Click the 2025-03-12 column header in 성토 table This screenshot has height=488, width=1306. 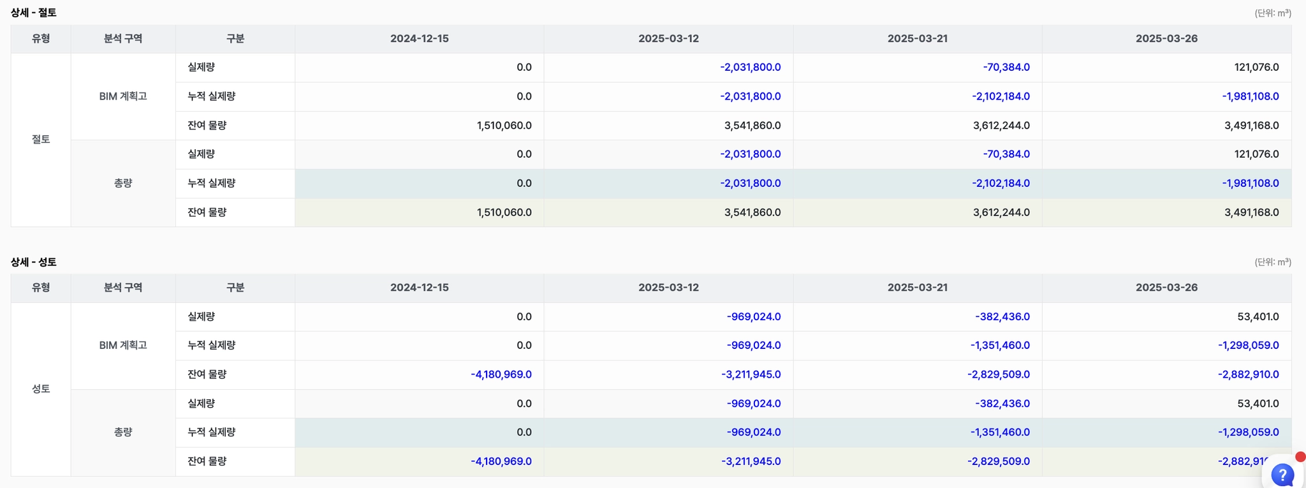point(668,288)
